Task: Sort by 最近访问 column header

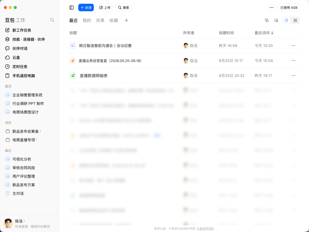Action: [x=264, y=33]
